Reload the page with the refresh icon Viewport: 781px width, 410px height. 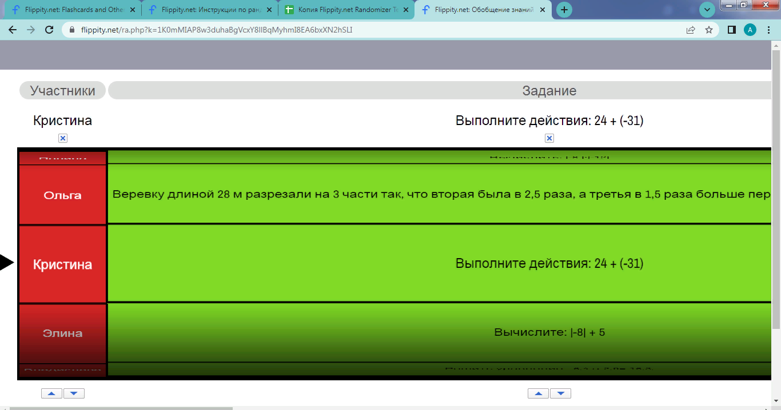point(49,30)
